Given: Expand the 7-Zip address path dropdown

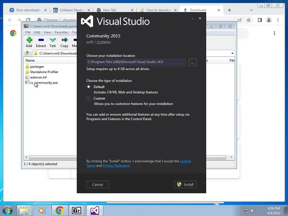Looking at the screenshot, I should pos(232,53).
